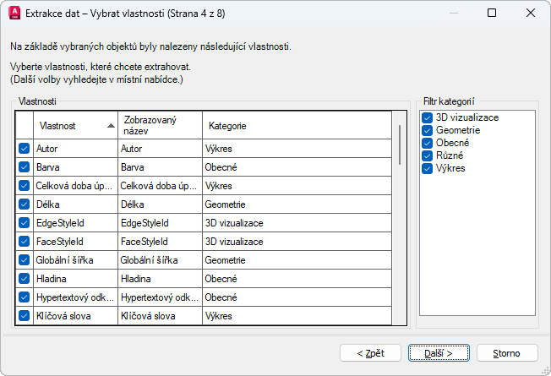Screen dimensions: 551x376
Task: Cancel the dialog with Storno
Action: coord(507,352)
